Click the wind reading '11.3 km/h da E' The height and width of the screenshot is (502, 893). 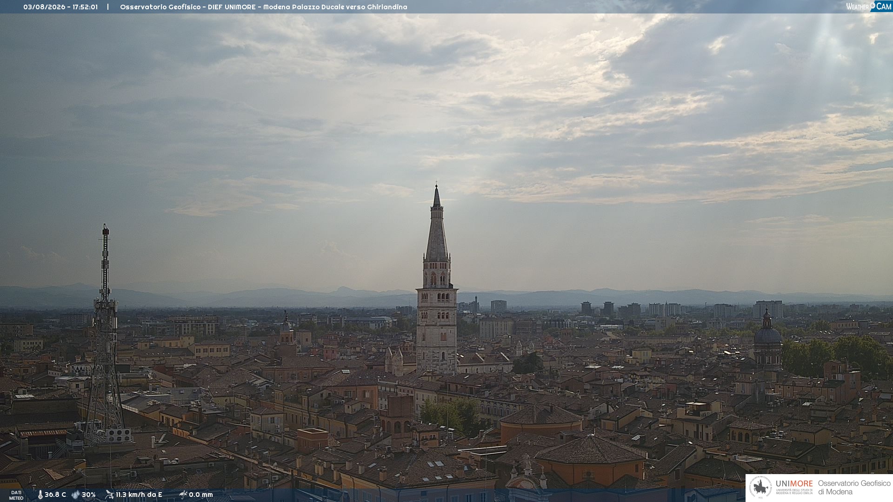coord(139,495)
